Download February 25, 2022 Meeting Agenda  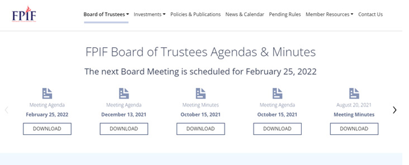coord(47,129)
